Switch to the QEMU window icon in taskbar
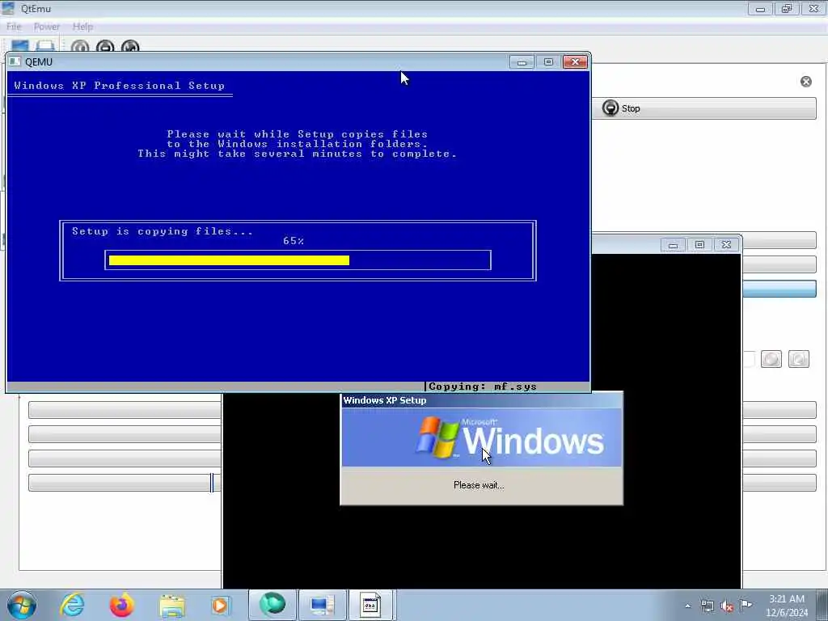The image size is (828, 621). pos(370,605)
